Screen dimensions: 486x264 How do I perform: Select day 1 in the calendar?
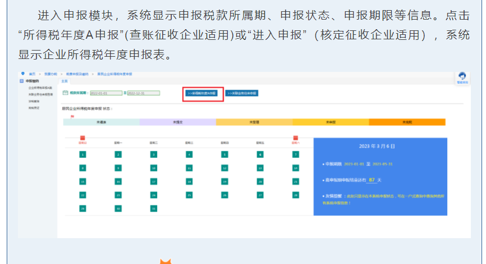(x=82, y=154)
